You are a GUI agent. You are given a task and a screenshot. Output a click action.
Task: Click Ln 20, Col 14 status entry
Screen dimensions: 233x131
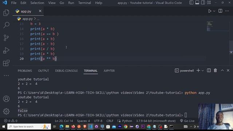tap(64, 121)
